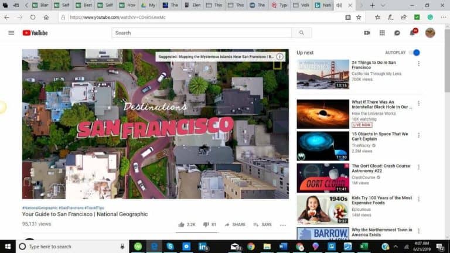Open the YouTube apps grid icon
Image resolution: width=450 pixels, height=253 pixels.
[x=382, y=33]
